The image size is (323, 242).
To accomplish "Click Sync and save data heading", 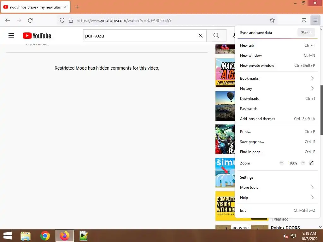I will click(256, 33).
